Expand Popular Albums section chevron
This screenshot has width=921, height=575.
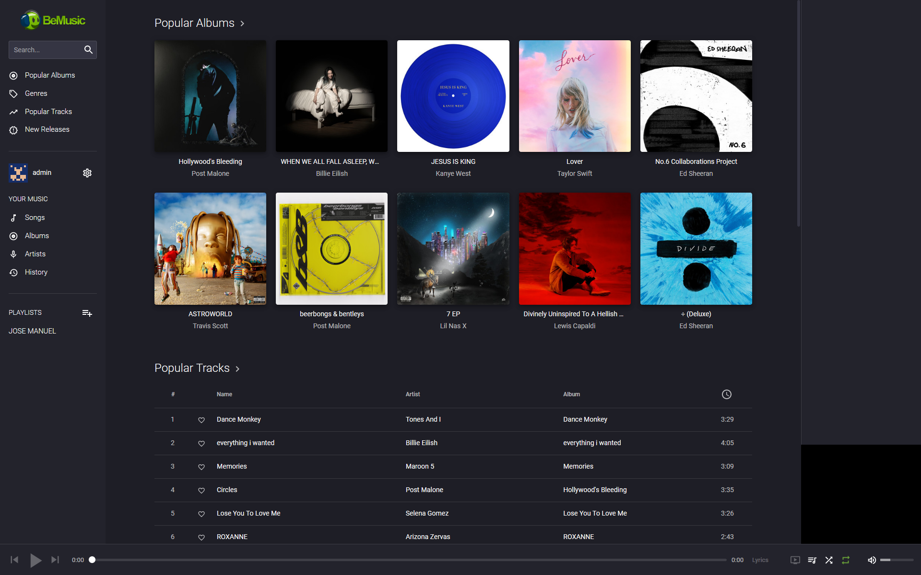[242, 23]
